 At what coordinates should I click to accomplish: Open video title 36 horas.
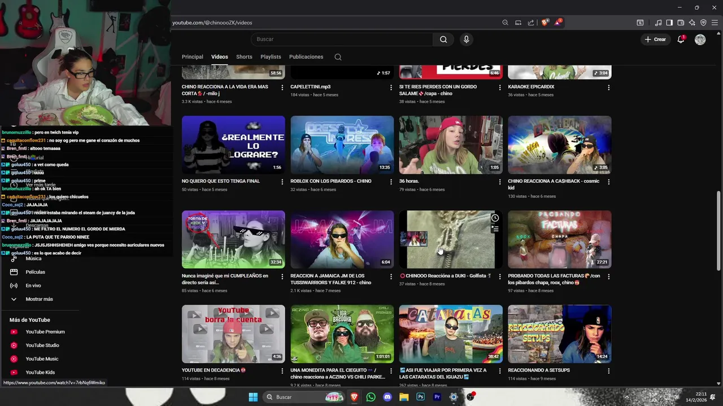[x=409, y=182]
